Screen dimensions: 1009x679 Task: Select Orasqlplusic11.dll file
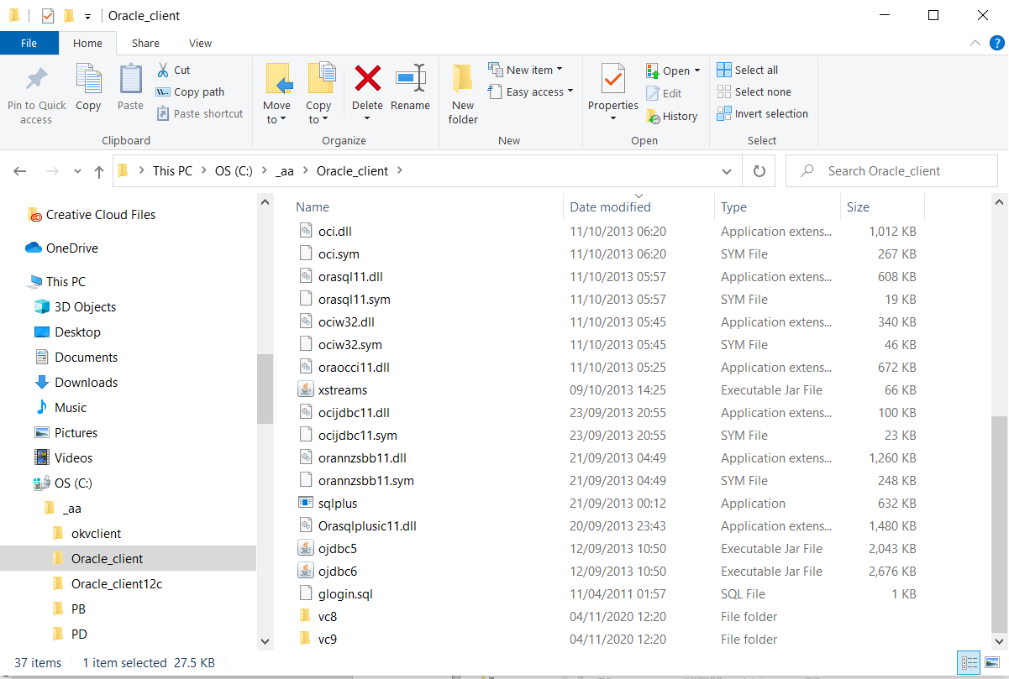(x=367, y=526)
